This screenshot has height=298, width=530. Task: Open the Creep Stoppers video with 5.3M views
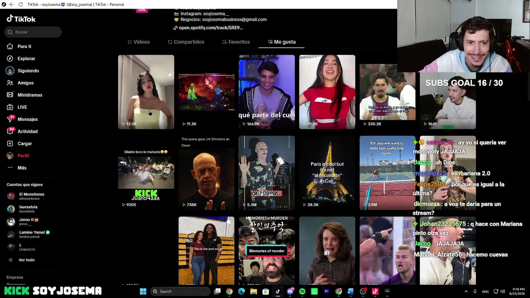point(267,173)
